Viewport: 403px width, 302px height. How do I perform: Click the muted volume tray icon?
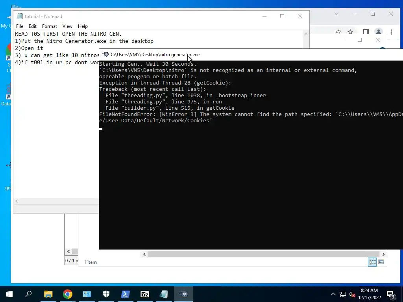coord(352,294)
